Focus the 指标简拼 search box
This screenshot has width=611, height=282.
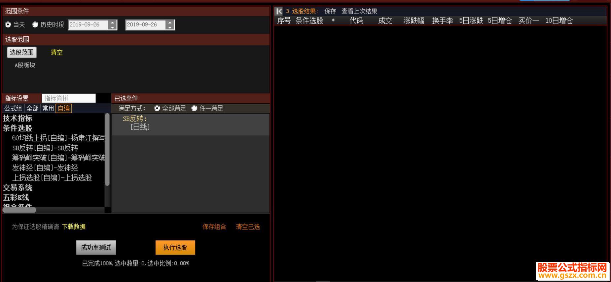pyautogui.click(x=69, y=98)
